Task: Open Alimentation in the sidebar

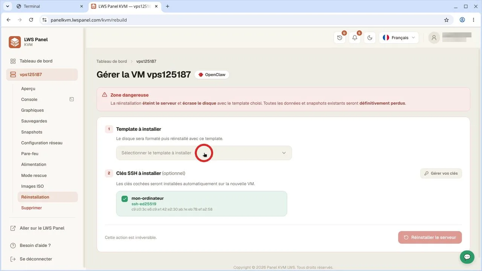Action: [x=34, y=164]
